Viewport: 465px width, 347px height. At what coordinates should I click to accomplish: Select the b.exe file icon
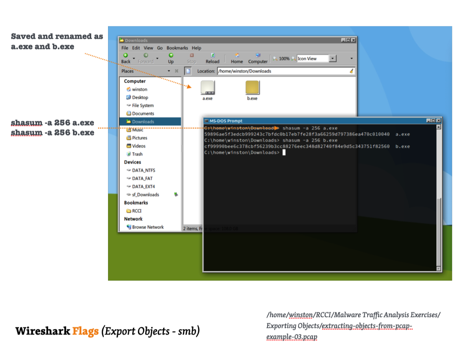252,88
